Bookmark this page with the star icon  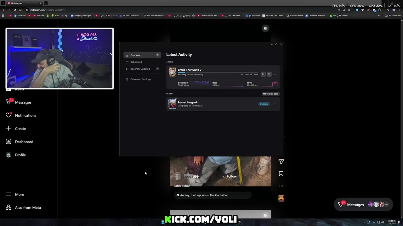coord(349,10)
